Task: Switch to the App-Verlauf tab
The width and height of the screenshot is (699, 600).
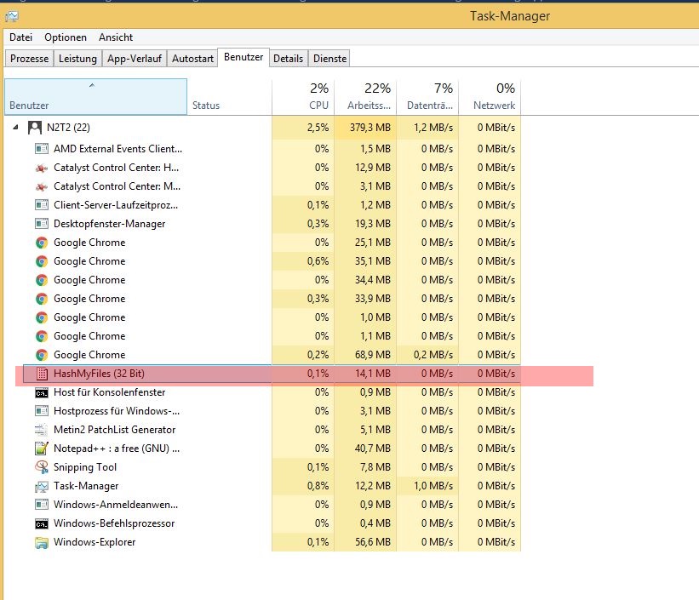Action: point(135,59)
